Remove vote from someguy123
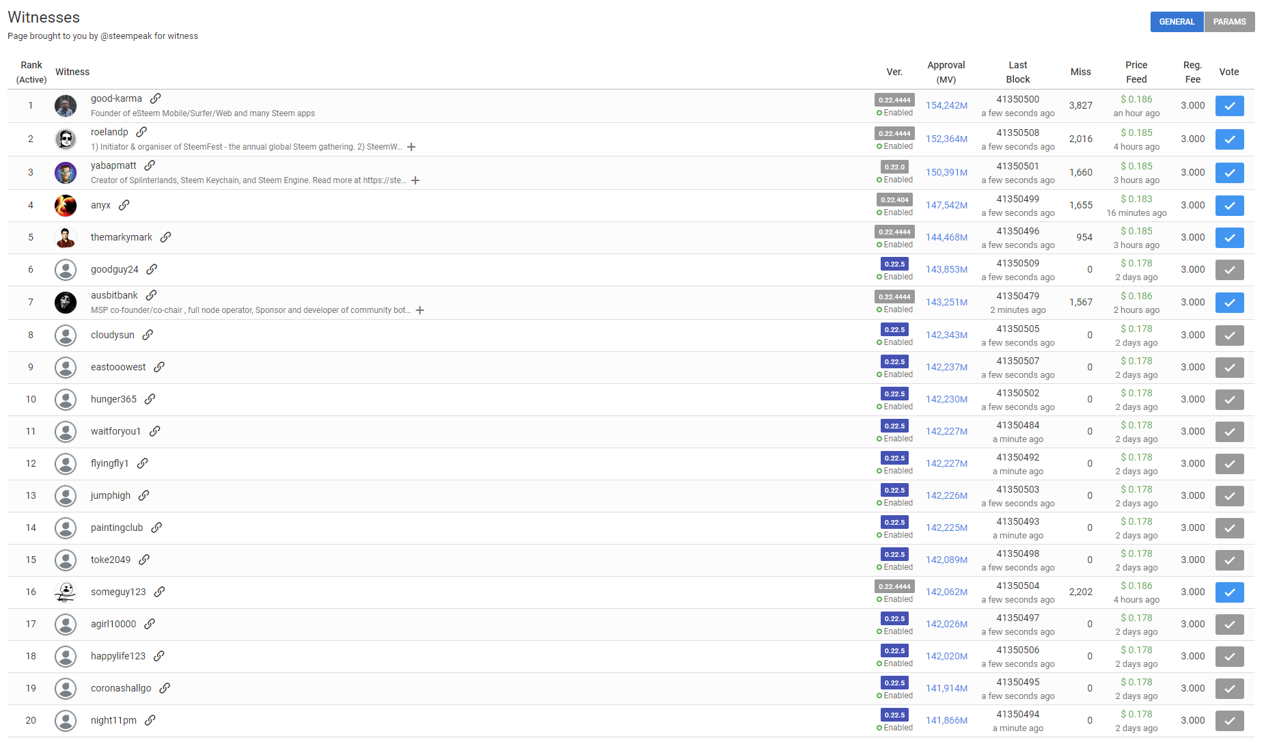Image resolution: width=1264 pixels, height=740 pixels. (x=1229, y=592)
